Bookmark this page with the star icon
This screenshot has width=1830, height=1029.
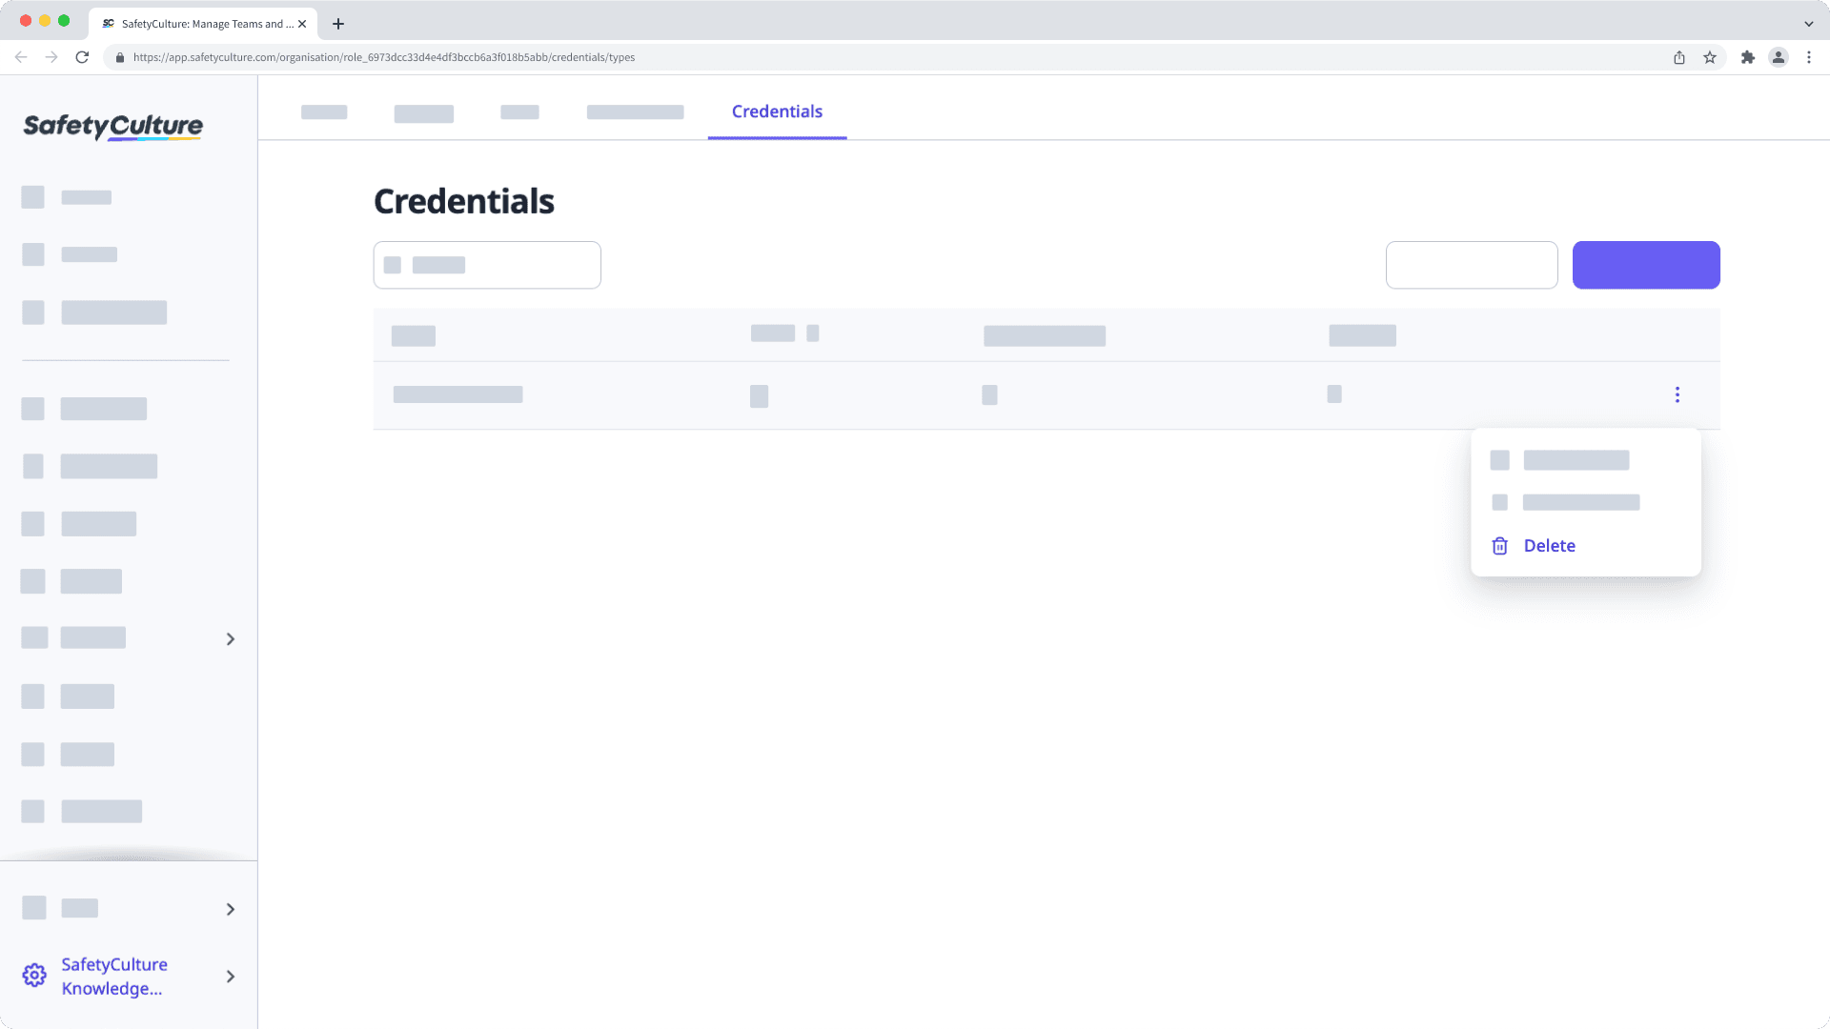[x=1708, y=57]
